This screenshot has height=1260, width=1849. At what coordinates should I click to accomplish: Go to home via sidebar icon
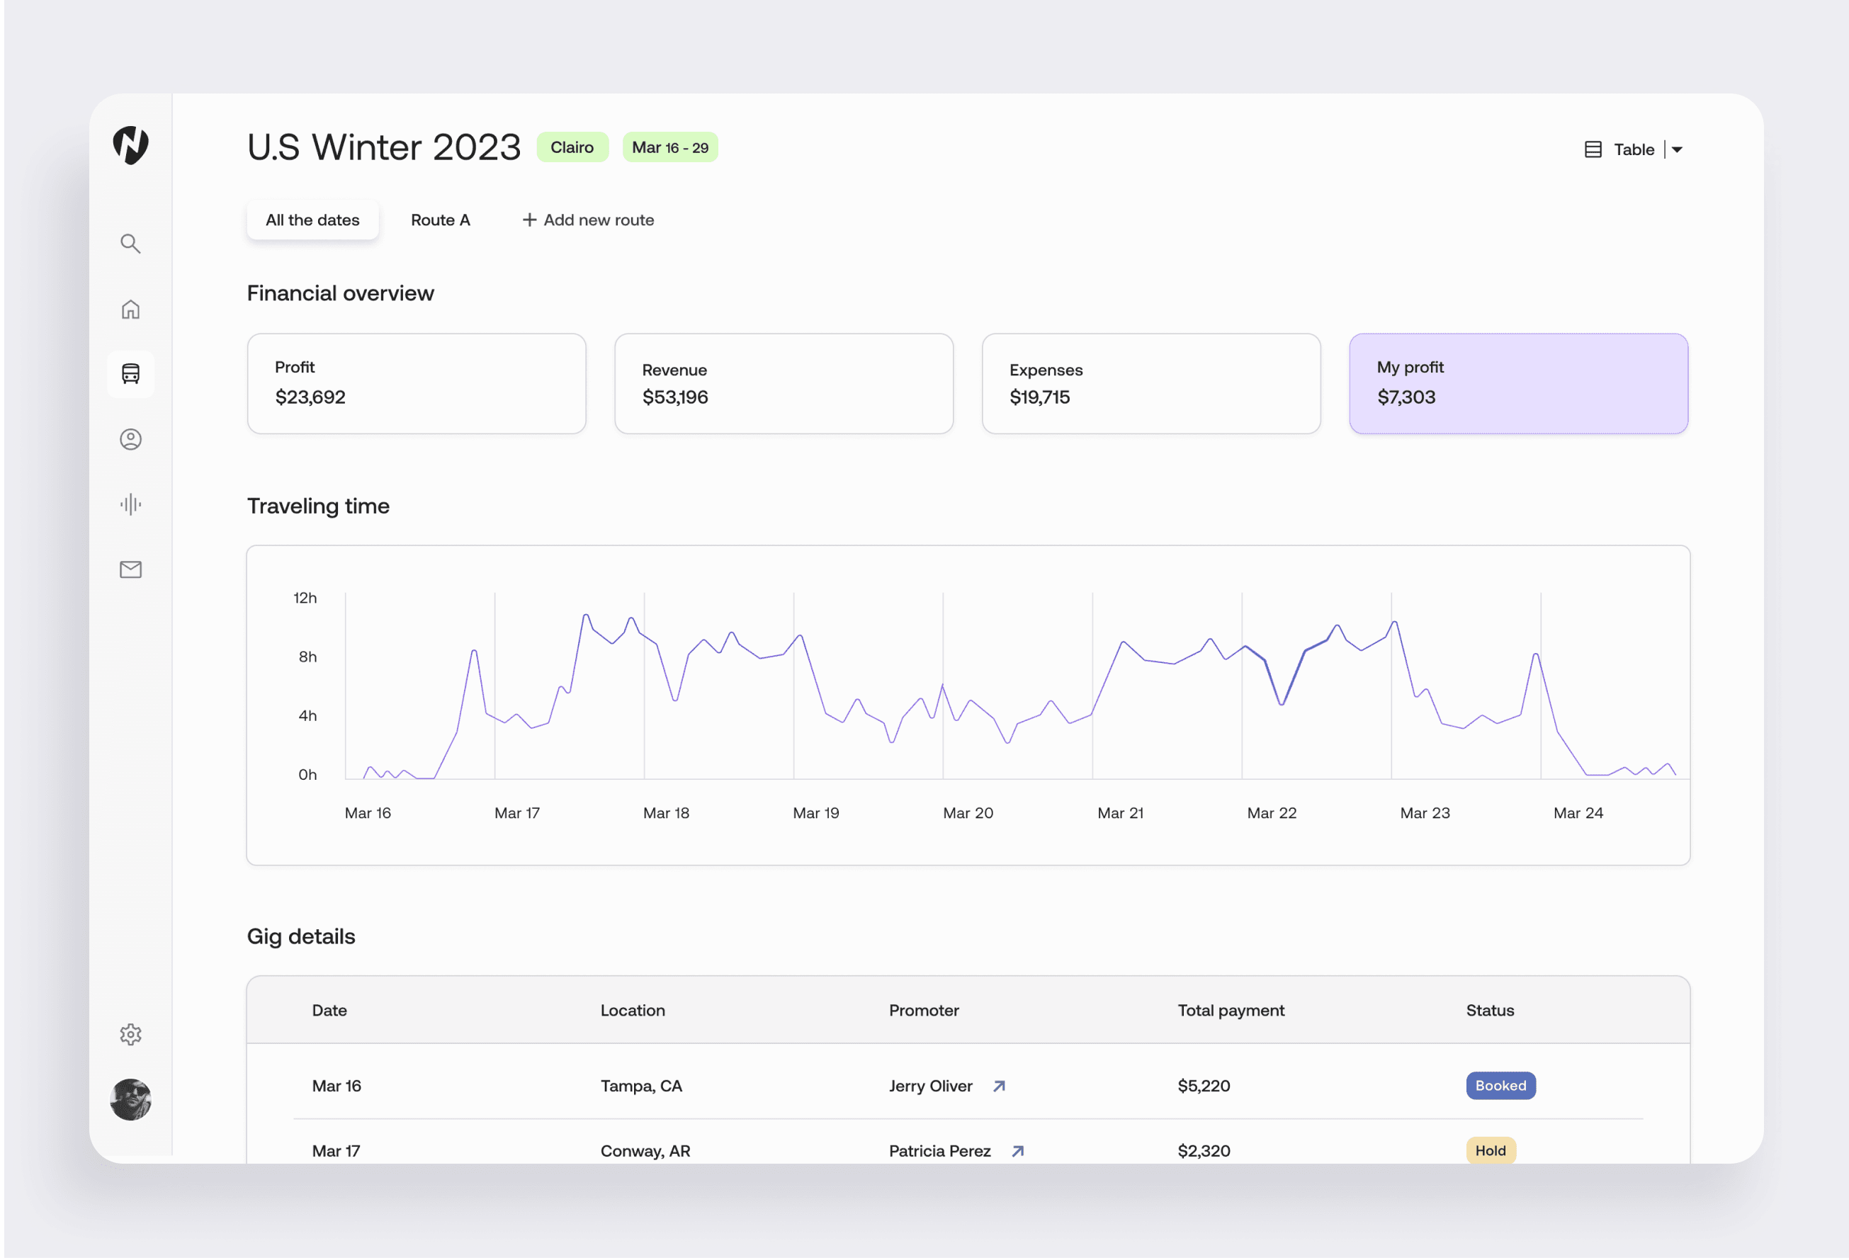(130, 310)
